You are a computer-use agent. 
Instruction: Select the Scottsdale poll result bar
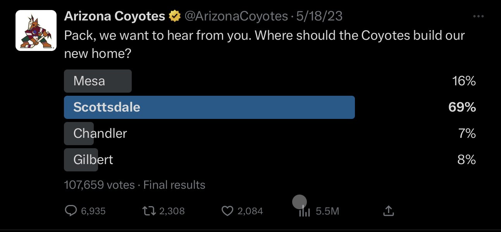click(209, 107)
